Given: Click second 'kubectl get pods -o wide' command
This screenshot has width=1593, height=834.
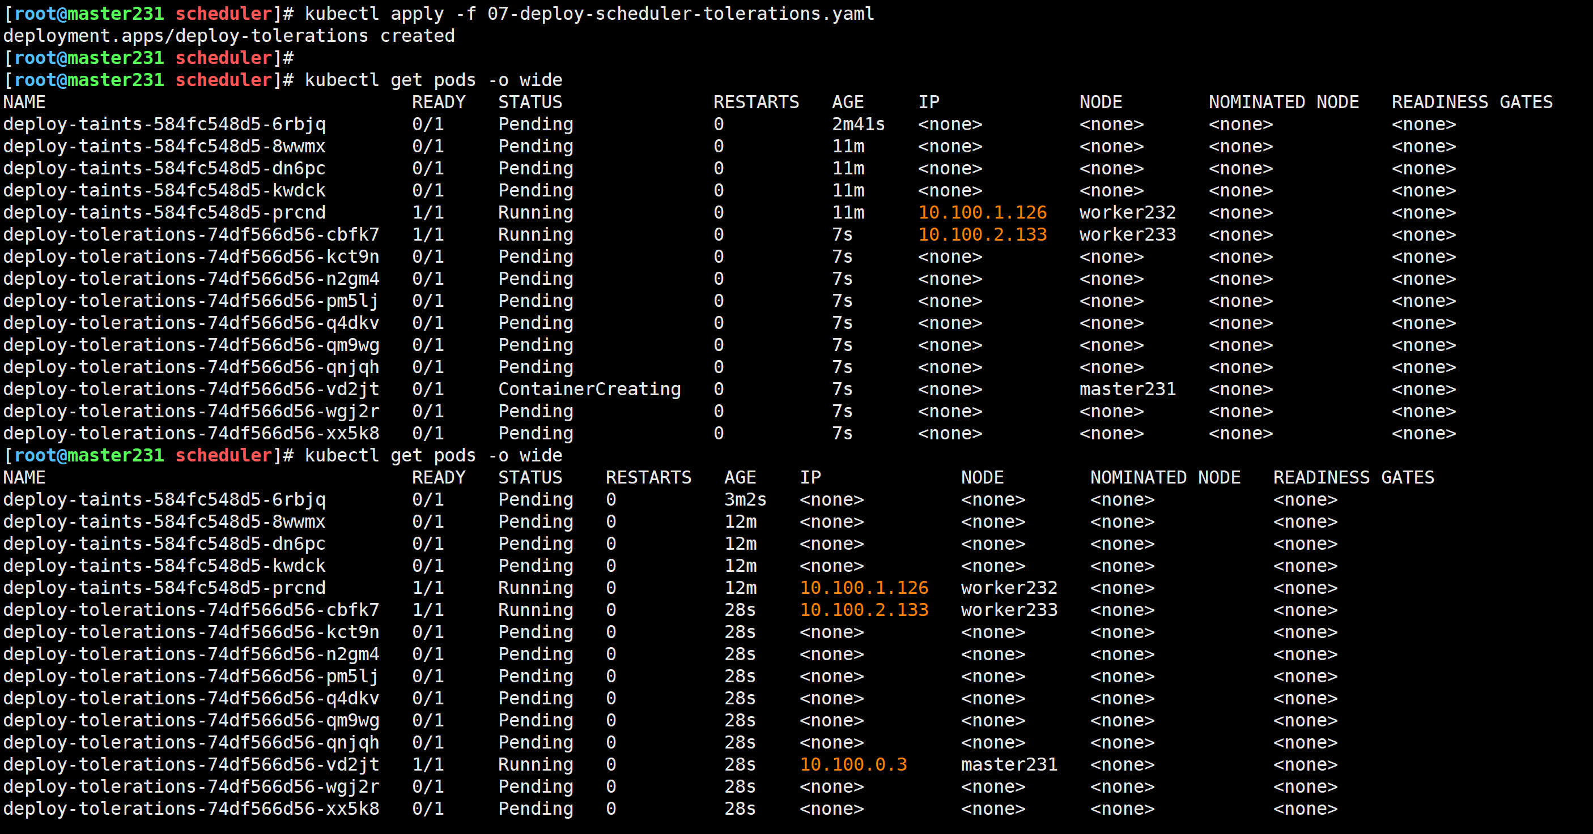Looking at the screenshot, I should 433,455.
